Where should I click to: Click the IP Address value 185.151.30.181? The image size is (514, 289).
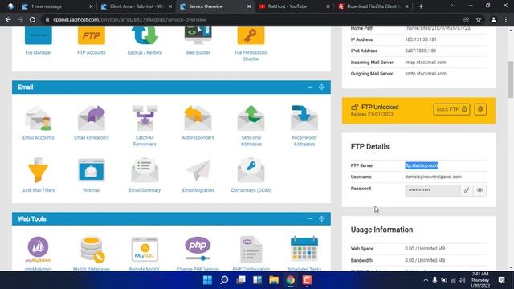point(421,39)
